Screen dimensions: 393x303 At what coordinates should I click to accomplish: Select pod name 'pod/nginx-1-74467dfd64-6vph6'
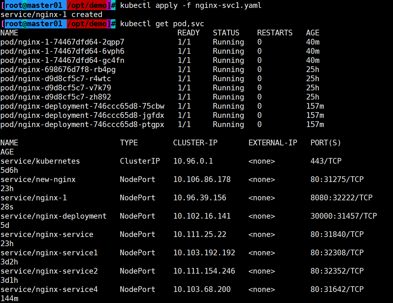pos(62,51)
